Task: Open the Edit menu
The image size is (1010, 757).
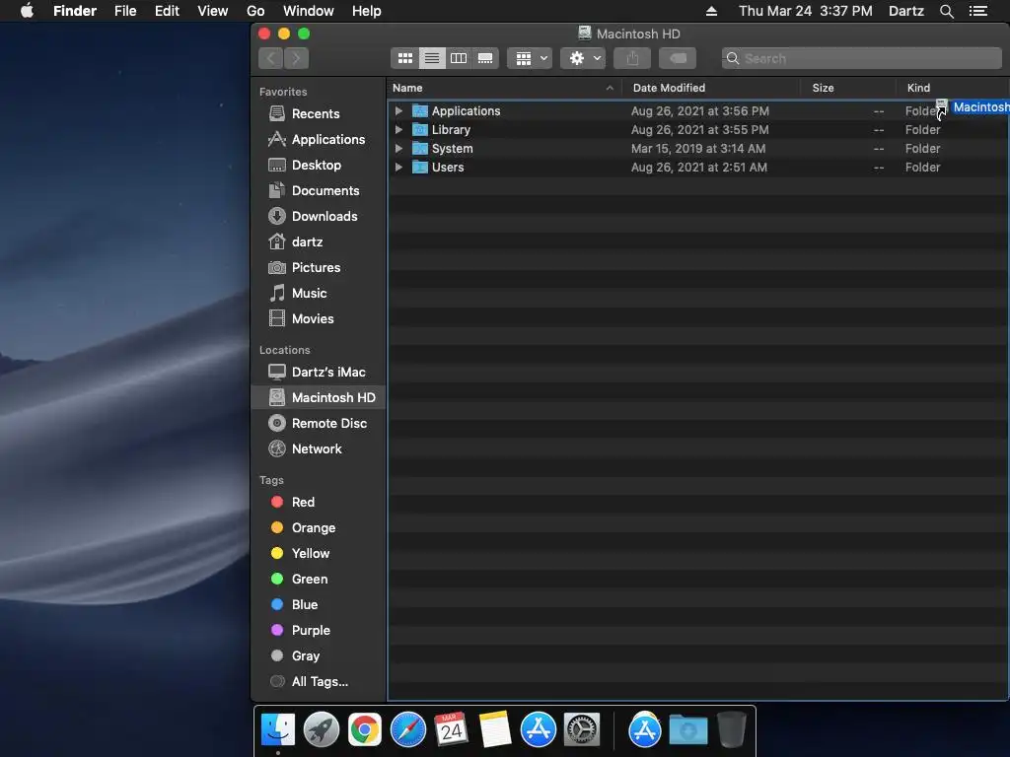Action: pos(167,11)
